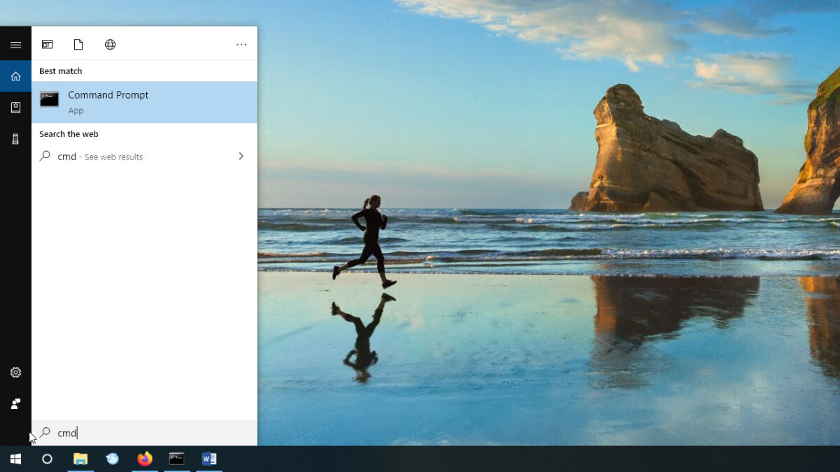
Task: Open Settings from the search sidebar gear
Action: [15, 372]
